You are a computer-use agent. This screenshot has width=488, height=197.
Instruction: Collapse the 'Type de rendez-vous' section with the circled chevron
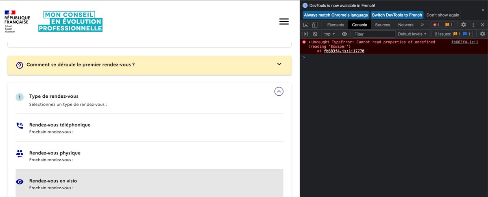[x=279, y=92]
